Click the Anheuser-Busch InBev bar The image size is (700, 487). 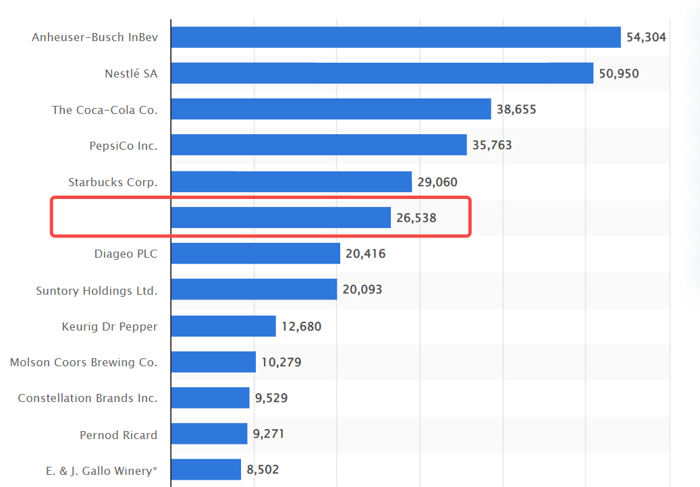click(x=396, y=37)
